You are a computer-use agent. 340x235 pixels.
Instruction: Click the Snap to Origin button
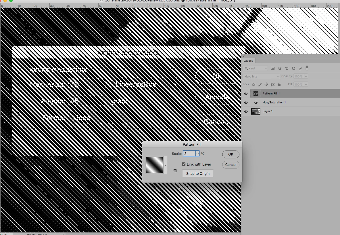point(198,174)
